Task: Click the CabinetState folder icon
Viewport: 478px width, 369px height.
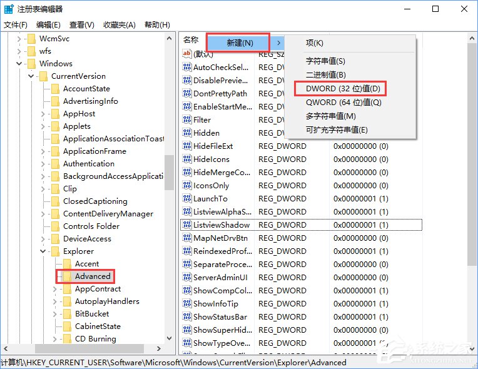Action: 67,326
